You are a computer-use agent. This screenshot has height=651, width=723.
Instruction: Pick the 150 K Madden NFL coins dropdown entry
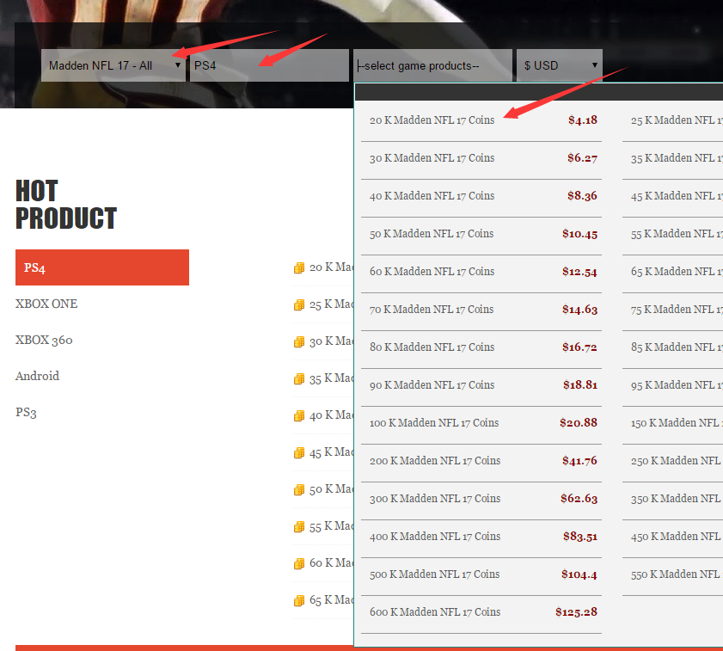coord(673,423)
